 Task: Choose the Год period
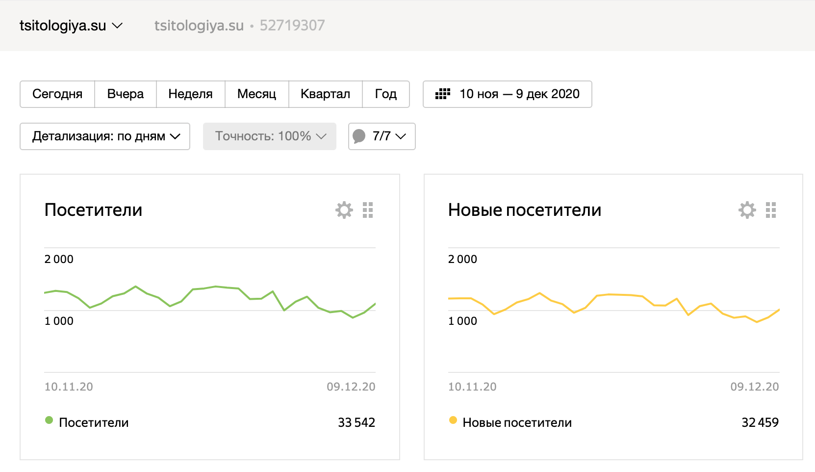coord(385,94)
